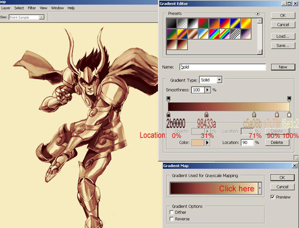Choose the Transparent Stripes gradient preset
Viewport: 299px width, 228px height.
pyautogui.click(x=235, y=34)
